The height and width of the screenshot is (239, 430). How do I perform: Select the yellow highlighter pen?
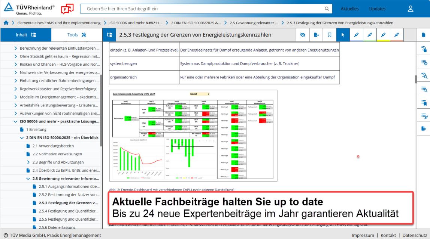click(x=383, y=35)
